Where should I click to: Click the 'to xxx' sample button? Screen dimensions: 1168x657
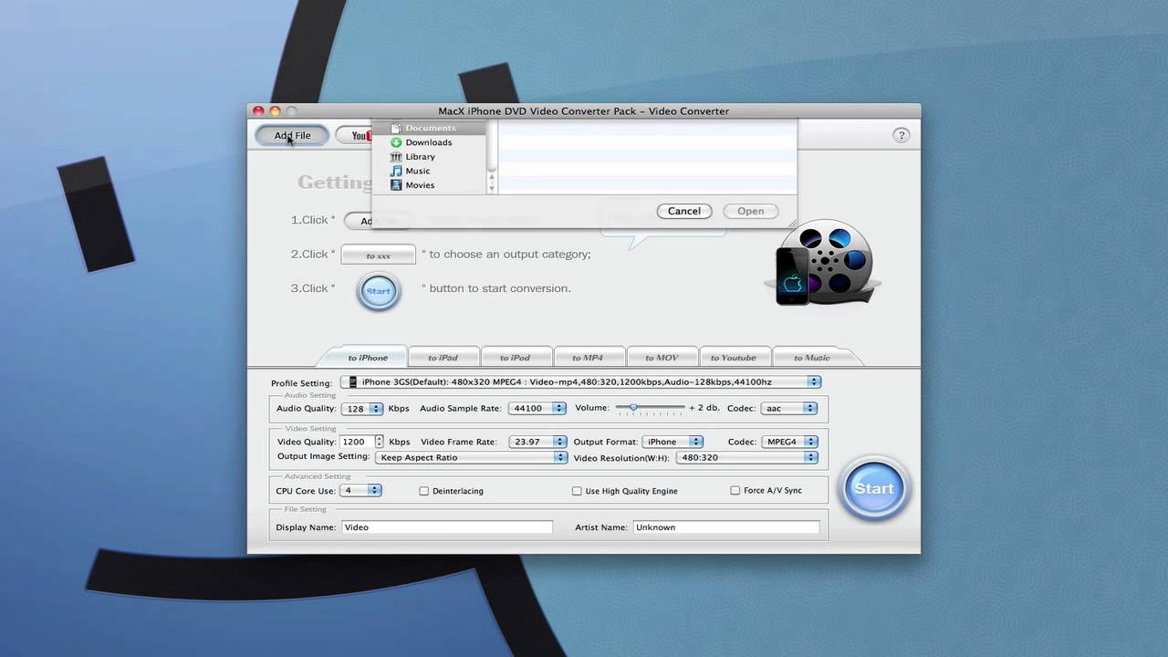pos(378,255)
